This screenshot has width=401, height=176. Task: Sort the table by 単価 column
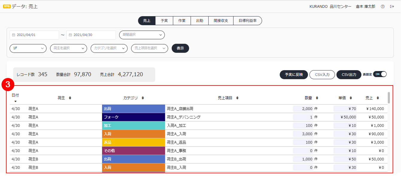[351, 98]
